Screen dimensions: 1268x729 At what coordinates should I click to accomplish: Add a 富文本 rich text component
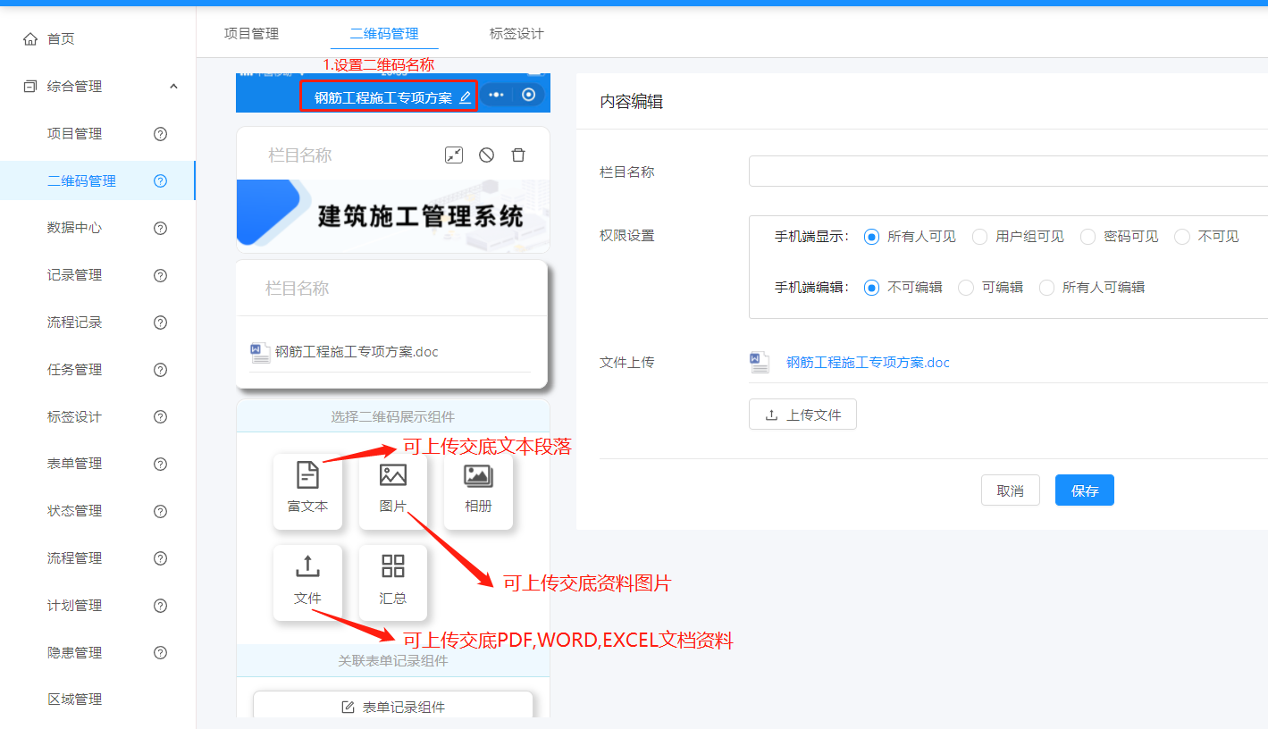point(307,490)
